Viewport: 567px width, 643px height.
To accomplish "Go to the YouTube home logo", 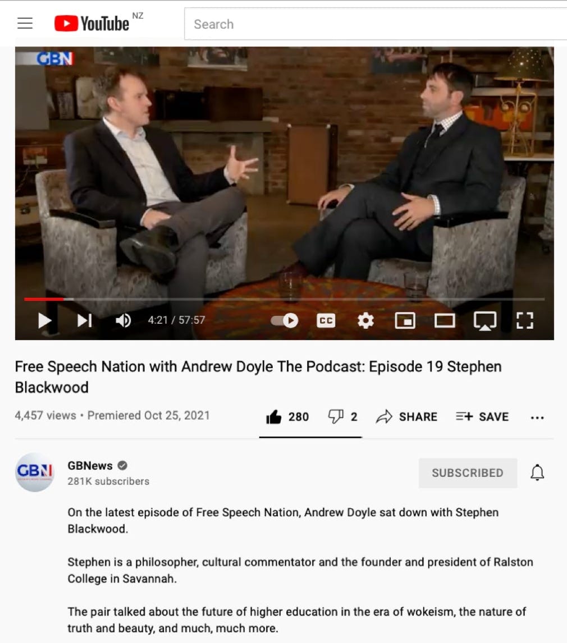I will pos(92,24).
